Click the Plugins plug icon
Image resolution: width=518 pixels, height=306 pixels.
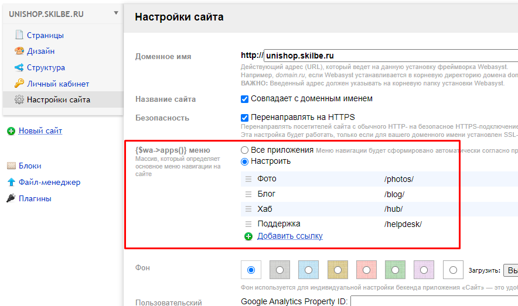click(11, 198)
